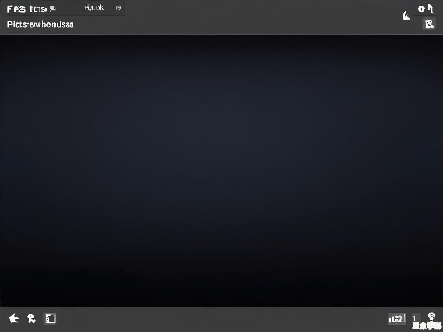
Task: Open the "162" counter box in bottom bar
Action: [397, 319]
